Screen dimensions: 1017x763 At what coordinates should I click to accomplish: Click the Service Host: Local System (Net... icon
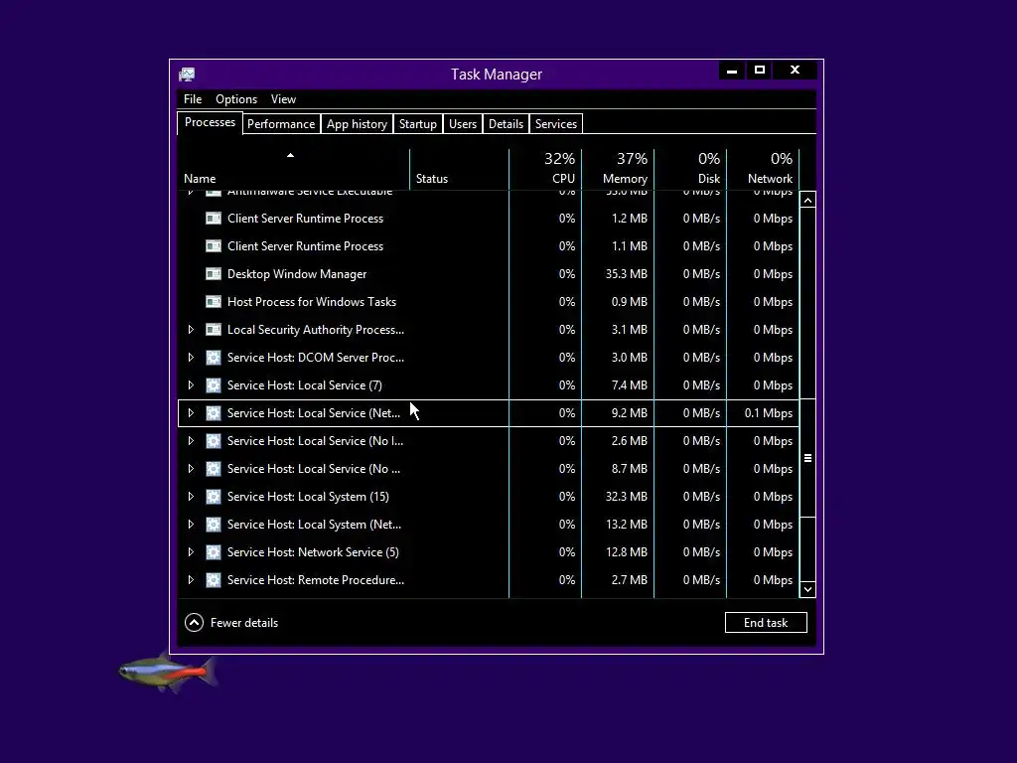click(214, 525)
